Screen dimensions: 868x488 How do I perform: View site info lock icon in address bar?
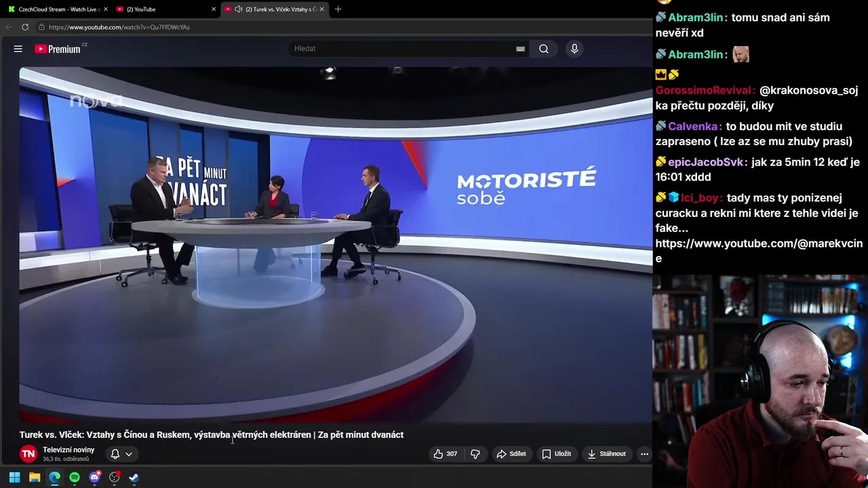pyautogui.click(x=41, y=27)
